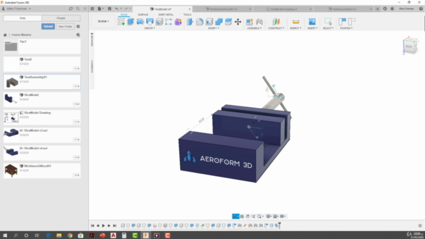425x239 pixels.
Task: Select the Fillet tool
Action: 200,22
